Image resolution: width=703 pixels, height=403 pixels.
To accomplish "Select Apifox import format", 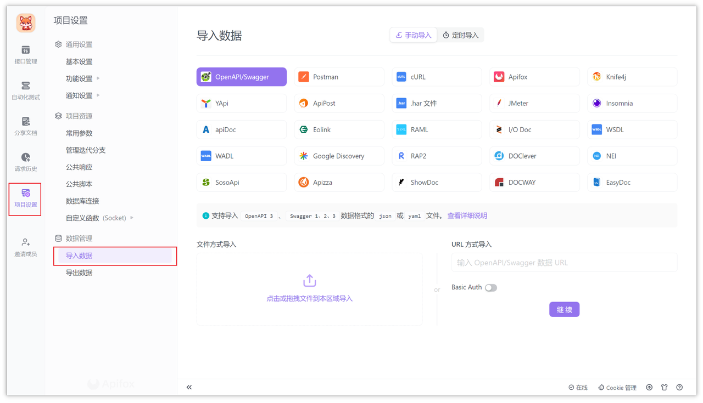I will [534, 77].
